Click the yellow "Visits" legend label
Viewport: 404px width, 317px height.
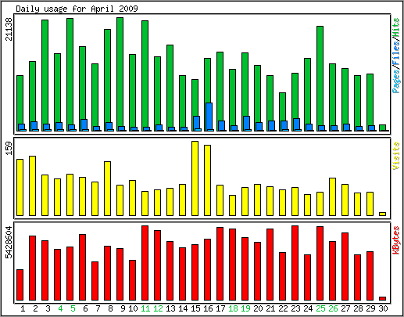pyautogui.click(x=396, y=156)
